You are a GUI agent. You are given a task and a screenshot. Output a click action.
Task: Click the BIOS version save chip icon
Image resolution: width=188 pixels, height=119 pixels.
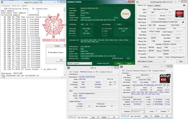coord(183,22)
